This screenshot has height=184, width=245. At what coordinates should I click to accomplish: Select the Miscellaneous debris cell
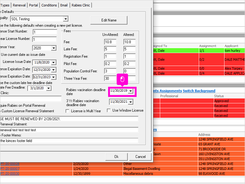point(160,174)
